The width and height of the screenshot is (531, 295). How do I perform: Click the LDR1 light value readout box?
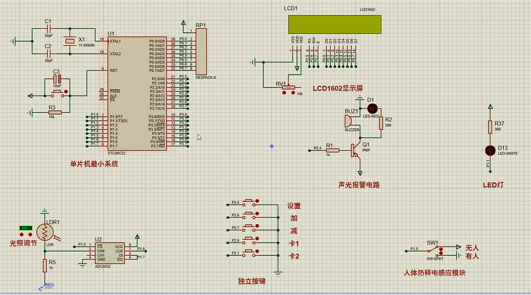click(x=26, y=228)
